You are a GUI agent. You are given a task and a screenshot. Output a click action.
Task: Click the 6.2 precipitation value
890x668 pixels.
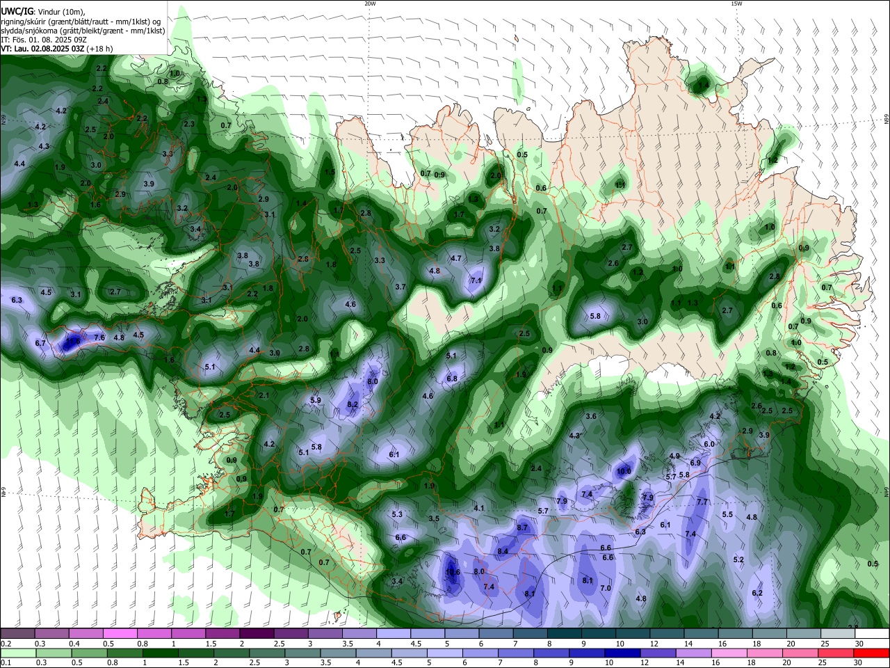coord(758,593)
